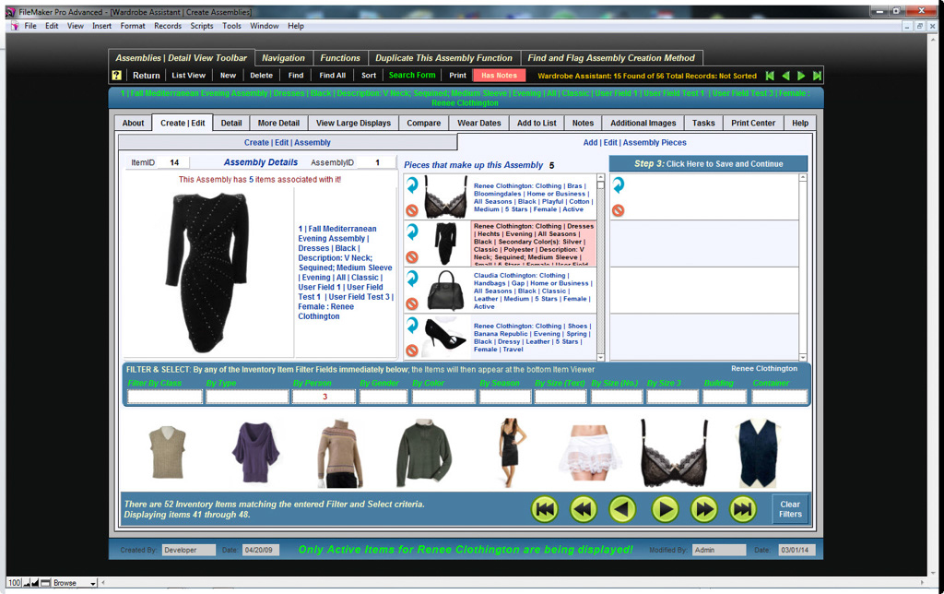Screen dimensions: 944x594
Task: Jump to first page of inventory items
Action: pos(545,510)
